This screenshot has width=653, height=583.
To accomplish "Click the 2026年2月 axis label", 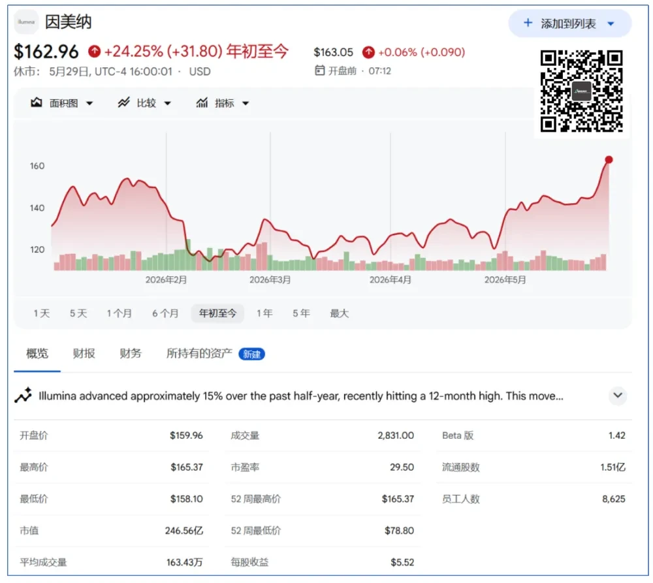I will coord(166,280).
